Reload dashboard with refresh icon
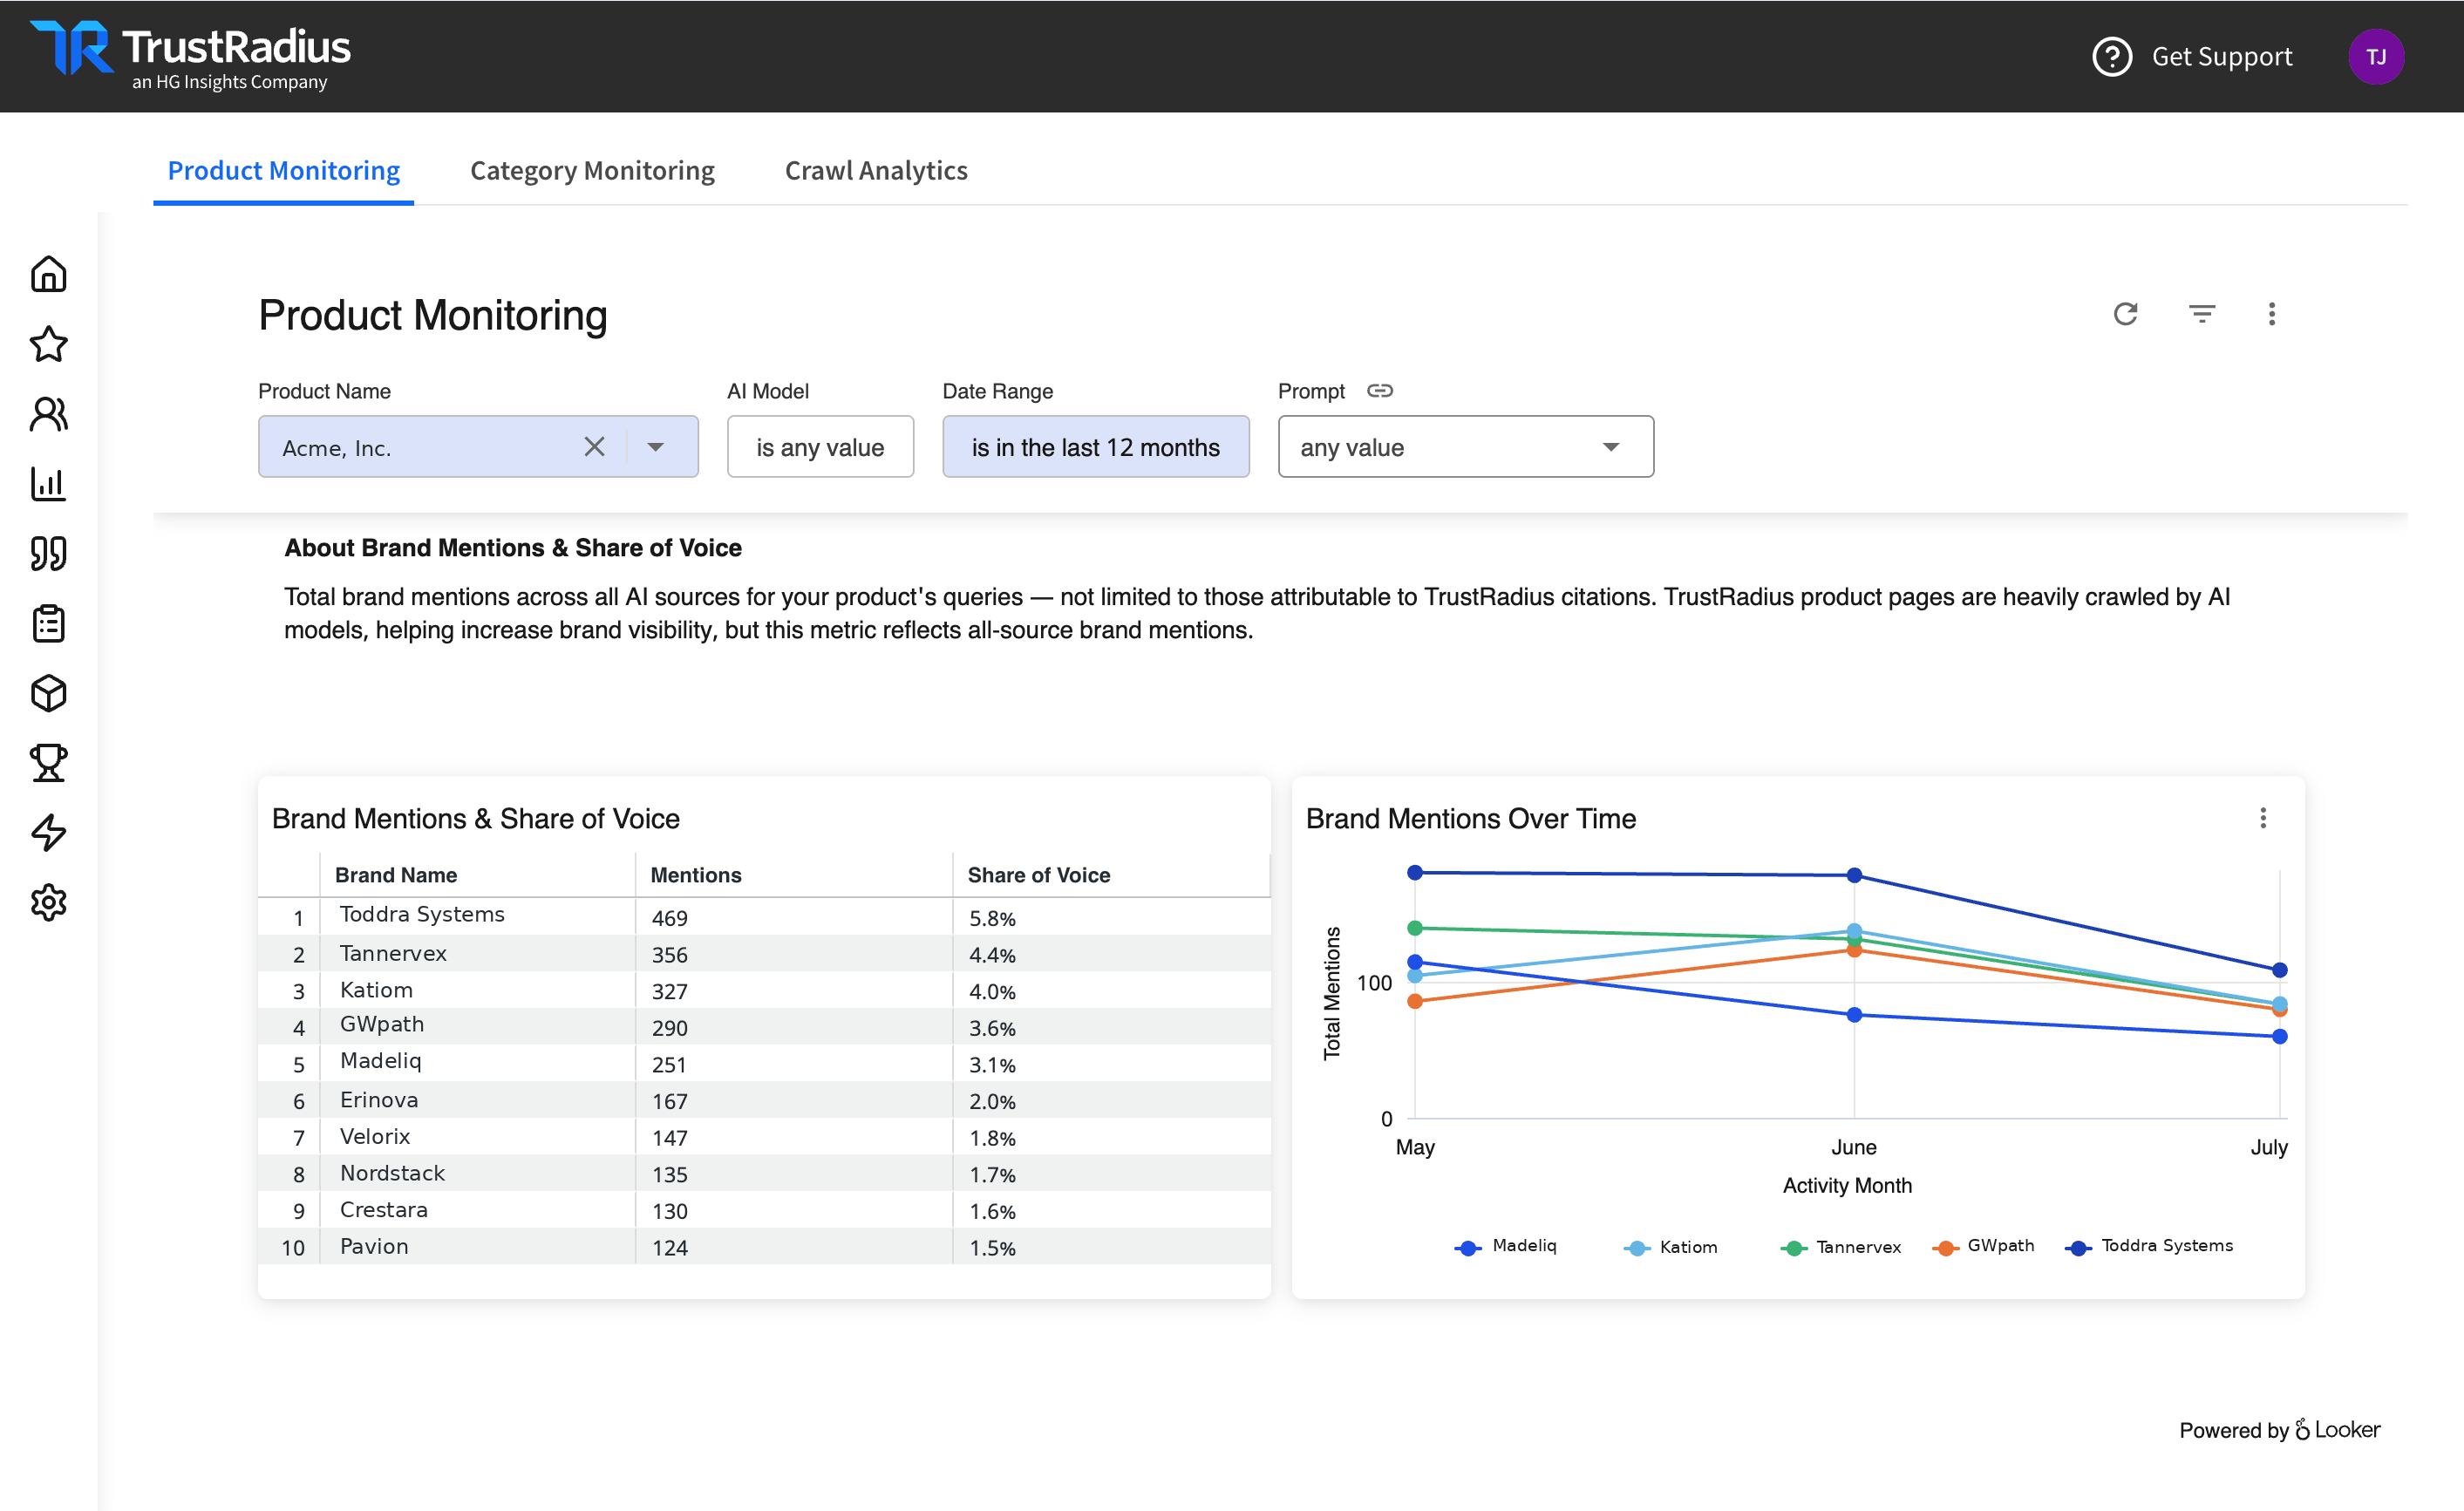 (2125, 314)
